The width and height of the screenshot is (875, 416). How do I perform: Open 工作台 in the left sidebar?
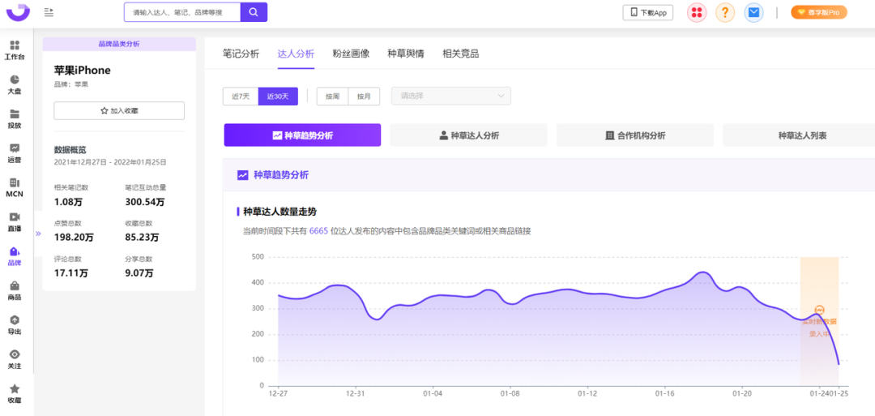click(15, 50)
